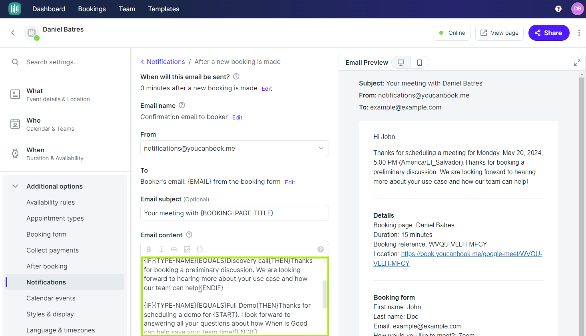Open the three-dot more options menu

click(x=579, y=33)
